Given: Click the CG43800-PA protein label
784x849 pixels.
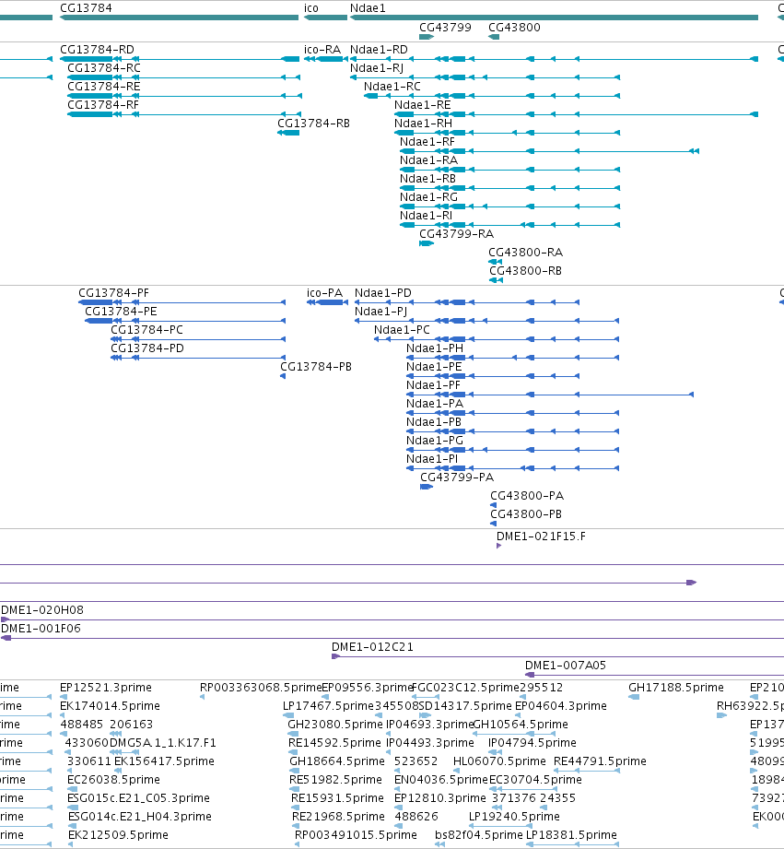Looking at the screenshot, I should pos(527,495).
